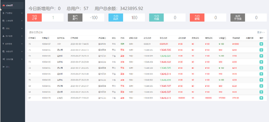Screen dimensions: 269x122
Task: Open action icon for order 72
Action: pyautogui.click(x=261, y=68)
